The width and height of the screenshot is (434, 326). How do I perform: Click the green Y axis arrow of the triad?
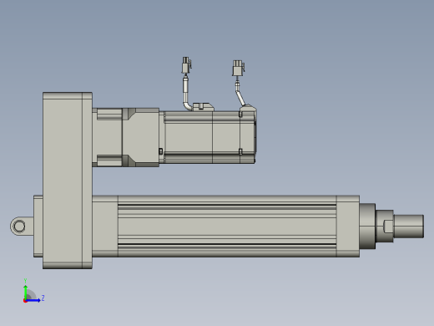pyautogui.click(x=25, y=292)
